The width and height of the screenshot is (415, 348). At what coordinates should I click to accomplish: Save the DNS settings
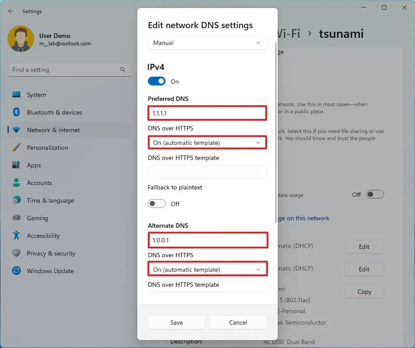(176, 322)
